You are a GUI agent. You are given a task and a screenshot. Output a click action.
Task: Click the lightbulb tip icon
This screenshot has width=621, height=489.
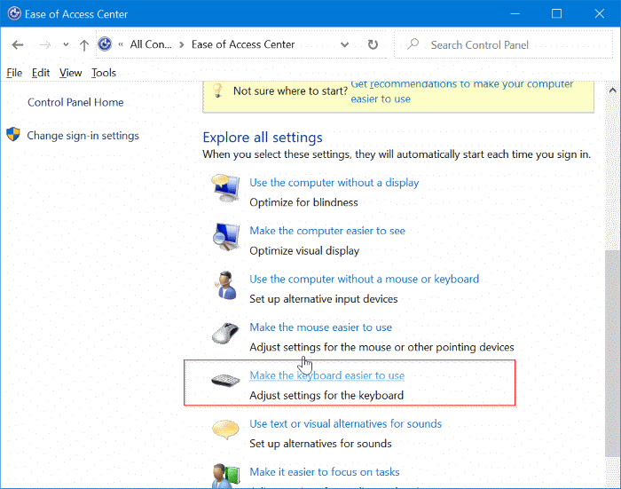coord(217,91)
